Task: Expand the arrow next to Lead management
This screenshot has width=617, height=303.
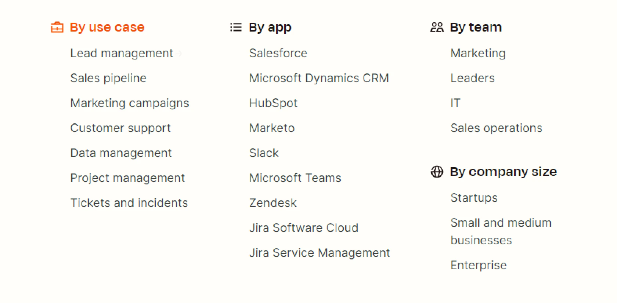Action: (180, 53)
